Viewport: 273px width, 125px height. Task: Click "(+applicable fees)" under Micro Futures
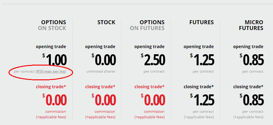click(x=248, y=117)
